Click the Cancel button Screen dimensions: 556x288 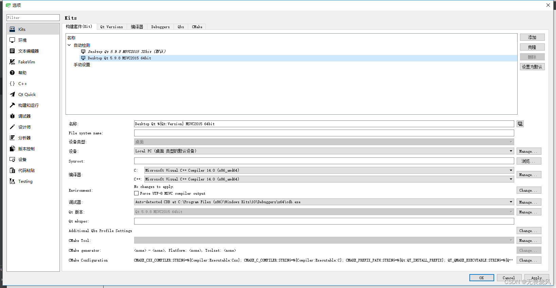click(x=509, y=277)
